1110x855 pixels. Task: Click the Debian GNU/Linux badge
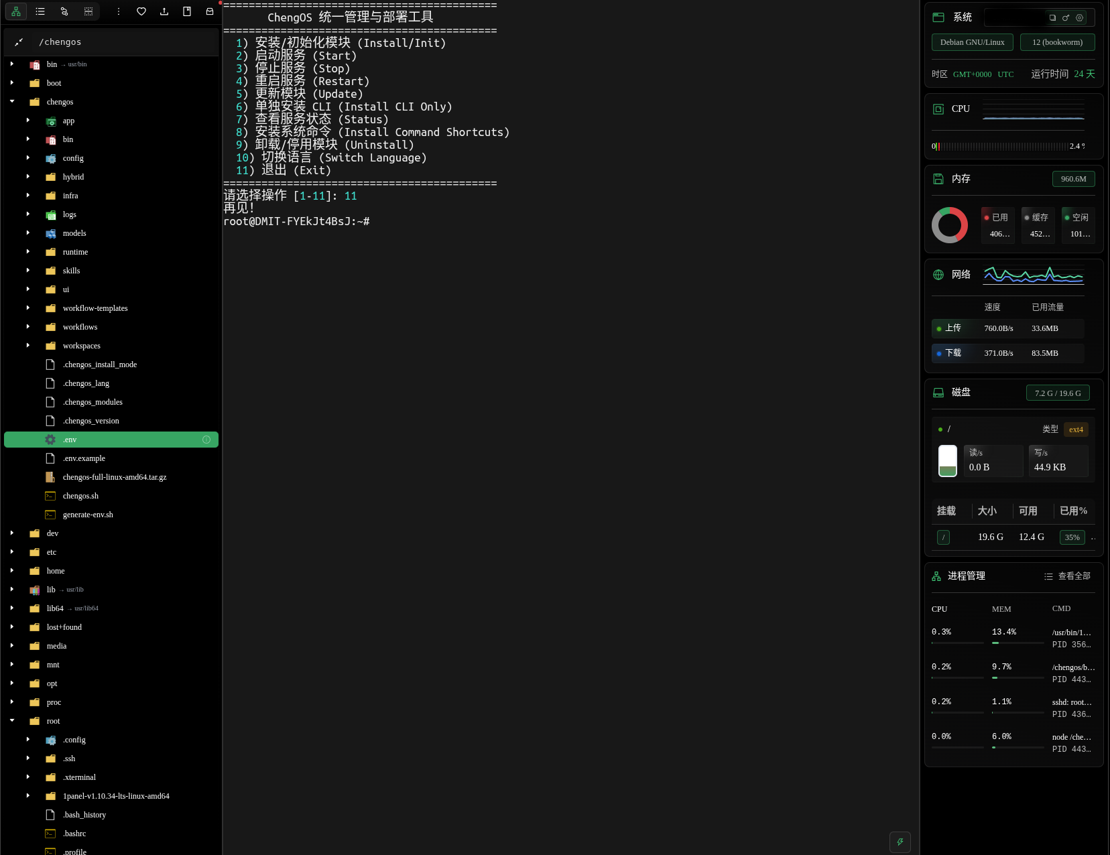(973, 42)
